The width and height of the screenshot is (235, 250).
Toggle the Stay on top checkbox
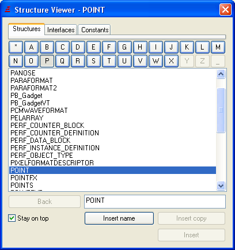[x=12, y=218]
